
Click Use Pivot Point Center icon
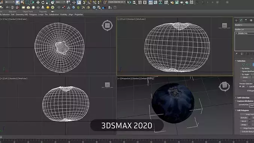coord(68,2)
